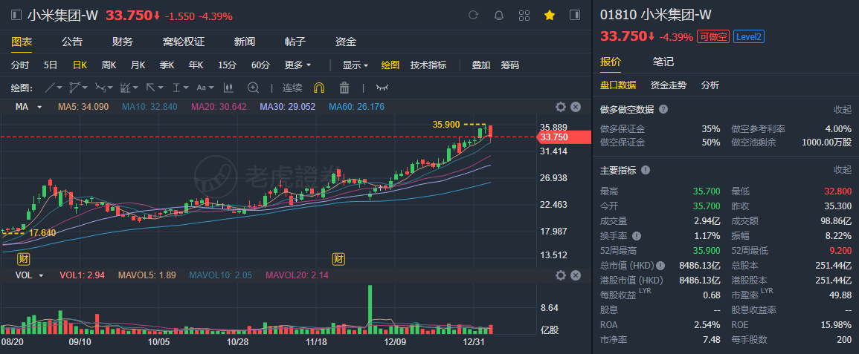Toggle 连续 continuous drawing mode
This screenshot has height=354, width=859.
coord(292,88)
